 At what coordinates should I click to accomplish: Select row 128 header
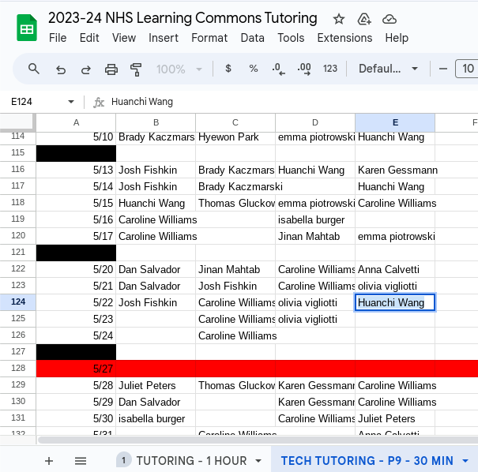18,368
